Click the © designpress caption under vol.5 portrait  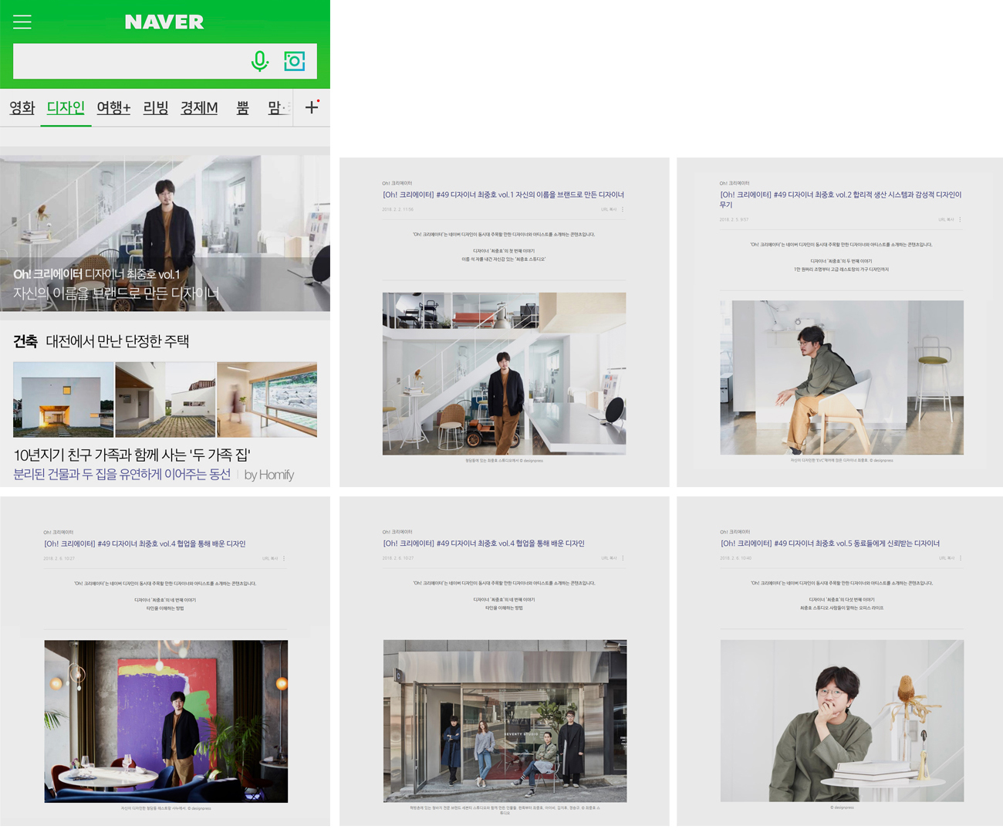(x=842, y=808)
